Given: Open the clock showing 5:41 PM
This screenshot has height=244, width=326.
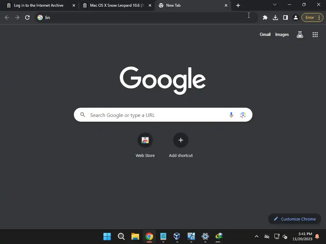Looking at the screenshot, I should point(302,236).
